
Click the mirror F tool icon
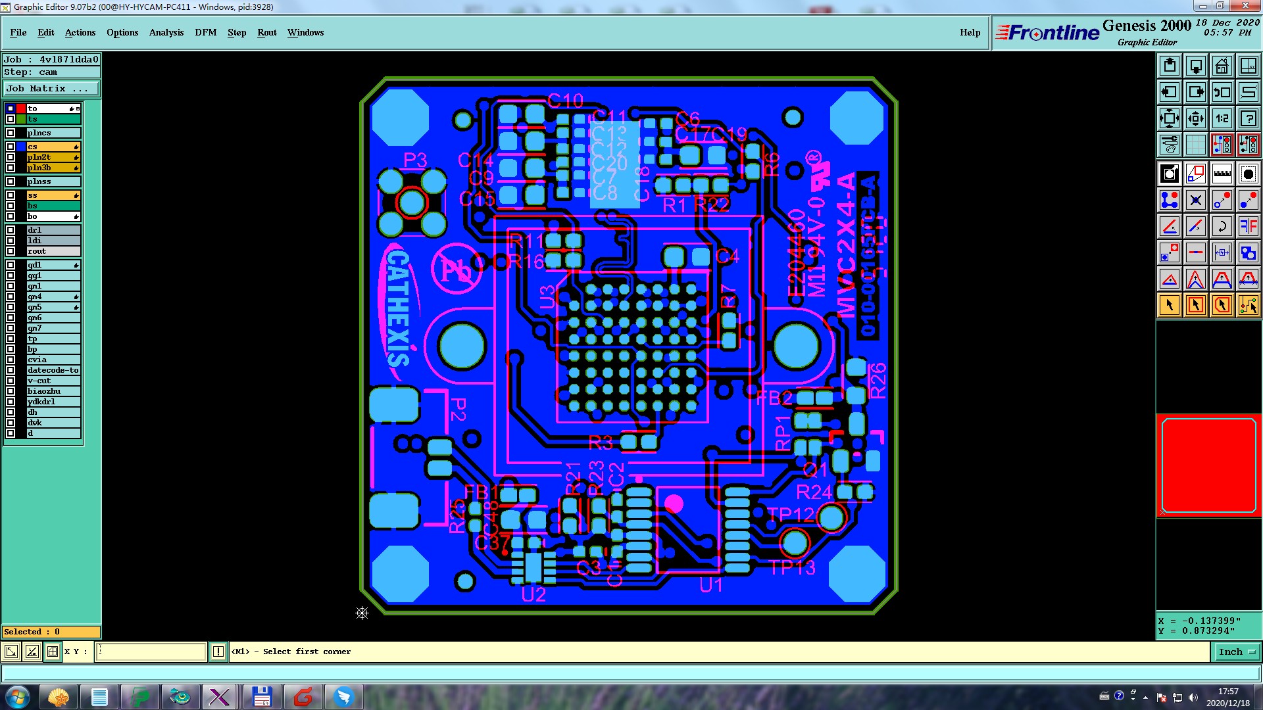click(x=1248, y=226)
